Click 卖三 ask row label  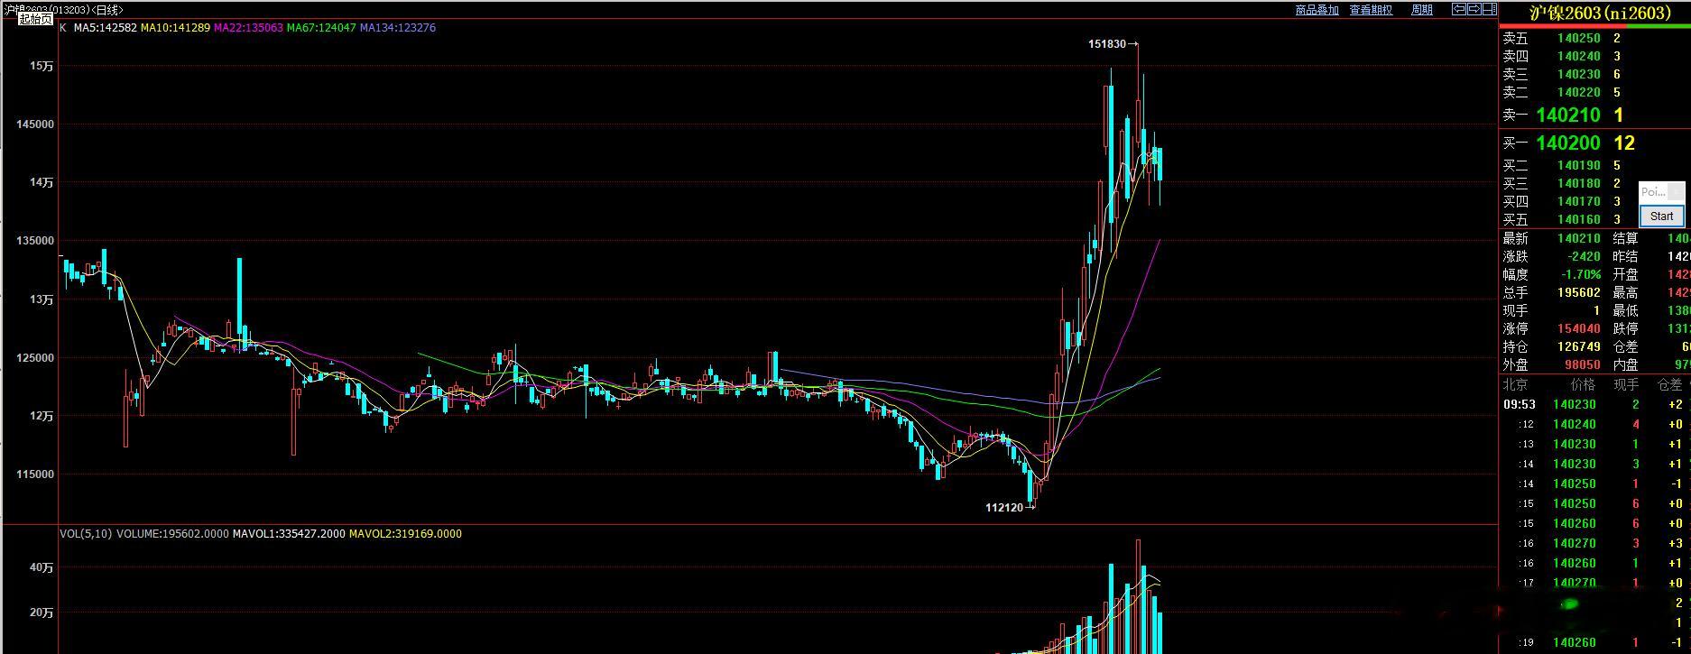point(1515,75)
